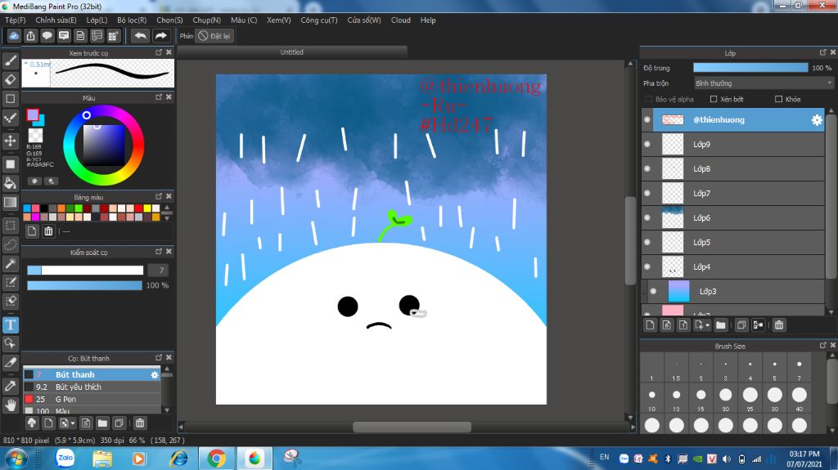The height and width of the screenshot is (470, 838).
Task: Open the Pha trộn blend mode dropdown
Action: pyautogui.click(x=764, y=83)
